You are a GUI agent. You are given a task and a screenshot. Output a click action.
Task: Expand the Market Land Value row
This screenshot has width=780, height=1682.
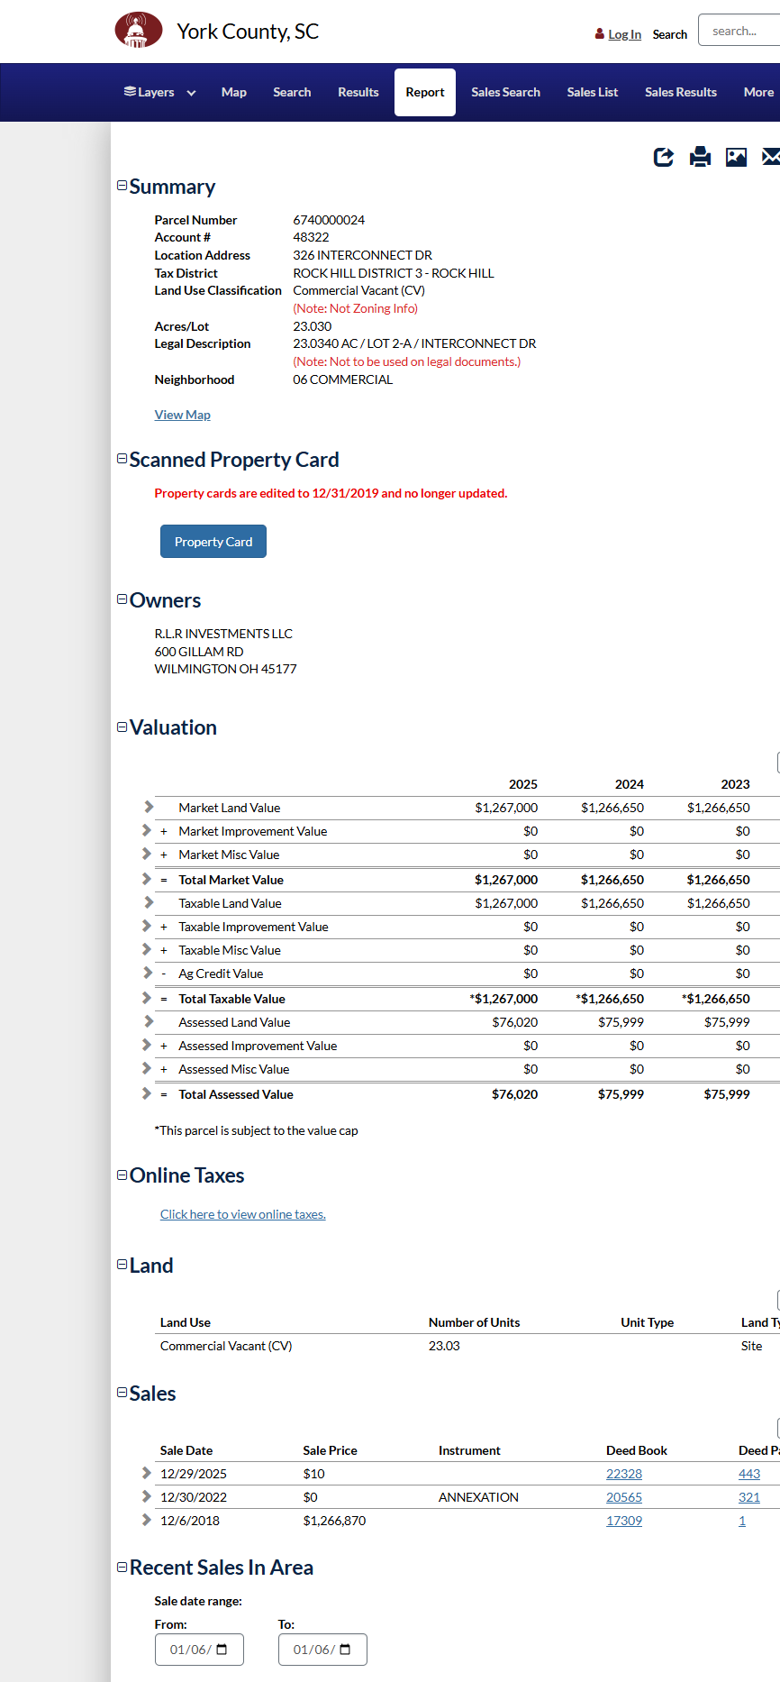pos(148,808)
